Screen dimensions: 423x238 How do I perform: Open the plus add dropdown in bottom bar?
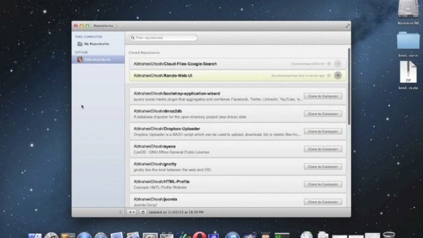[x=132, y=212]
